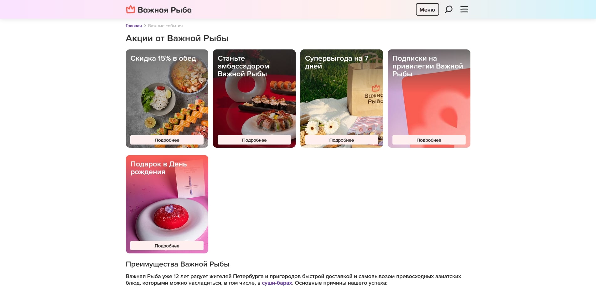Click the Акции от Важной Рыбы heading
The image size is (596, 290).
click(x=177, y=38)
